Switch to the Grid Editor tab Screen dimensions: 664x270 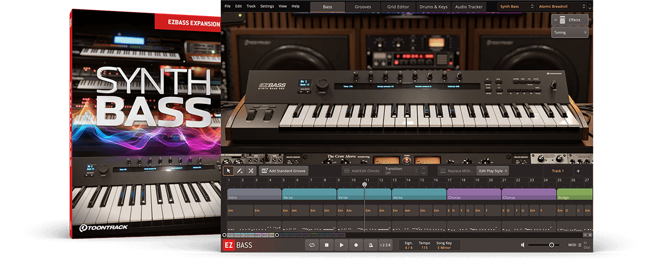click(398, 6)
